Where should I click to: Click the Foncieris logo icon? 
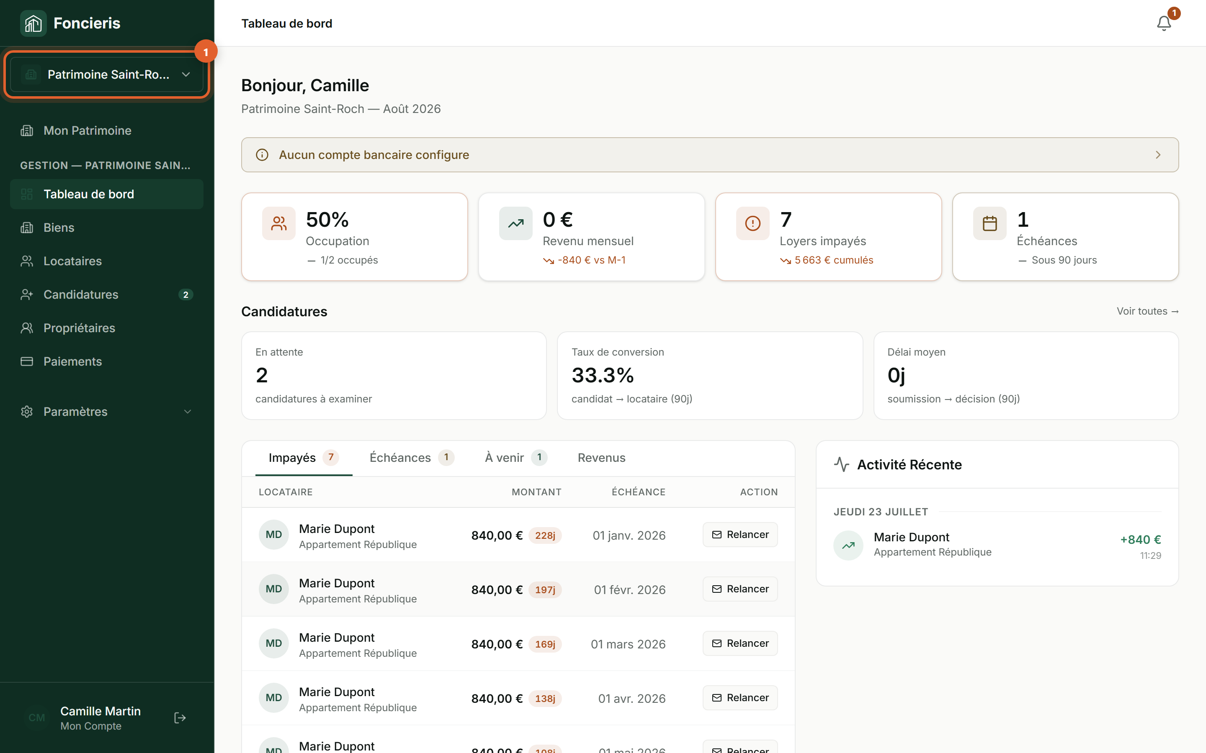coord(33,23)
